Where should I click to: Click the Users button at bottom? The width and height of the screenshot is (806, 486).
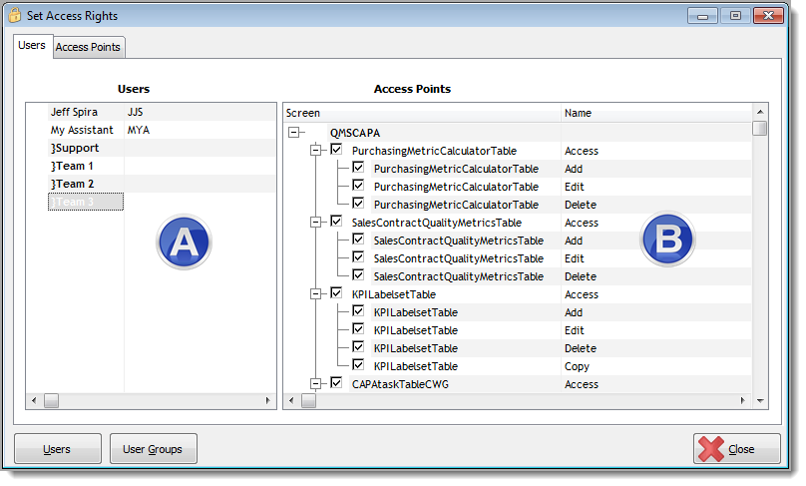pyautogui.click(x=57, y=449)
